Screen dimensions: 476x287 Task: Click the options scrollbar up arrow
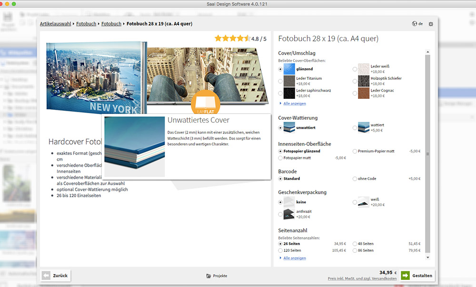coord(428,52)
